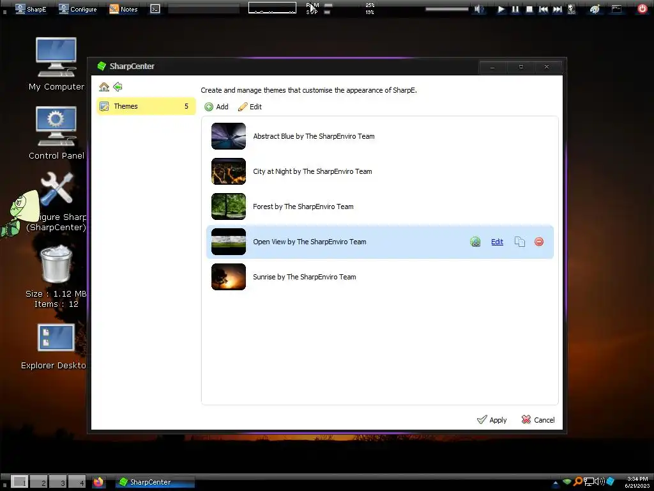Delete the Open View theme with red icon

(x=539, y=242)
